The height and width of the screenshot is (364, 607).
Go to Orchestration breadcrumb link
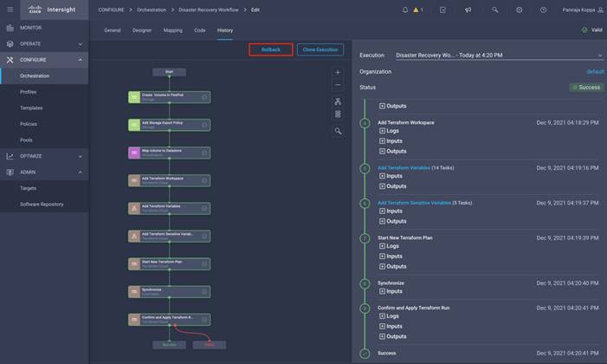(152, 10)
